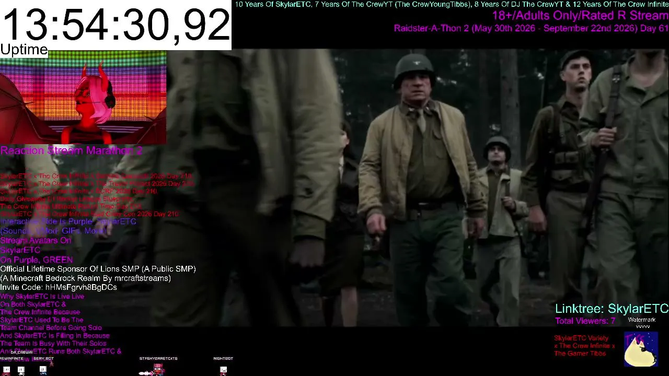Image resolution: width=669 pixels, height=376 pixels.
Task: Select the SERY_BOT stream avatar character
Action: [43, 370]
